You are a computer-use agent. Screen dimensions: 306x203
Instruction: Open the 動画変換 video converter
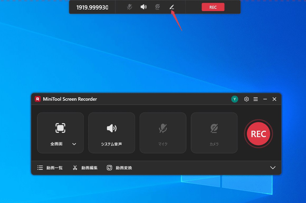pyautogui.click(x=119, y=168)
